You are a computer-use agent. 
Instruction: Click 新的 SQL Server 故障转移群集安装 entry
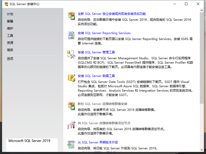tap(102, 104)
